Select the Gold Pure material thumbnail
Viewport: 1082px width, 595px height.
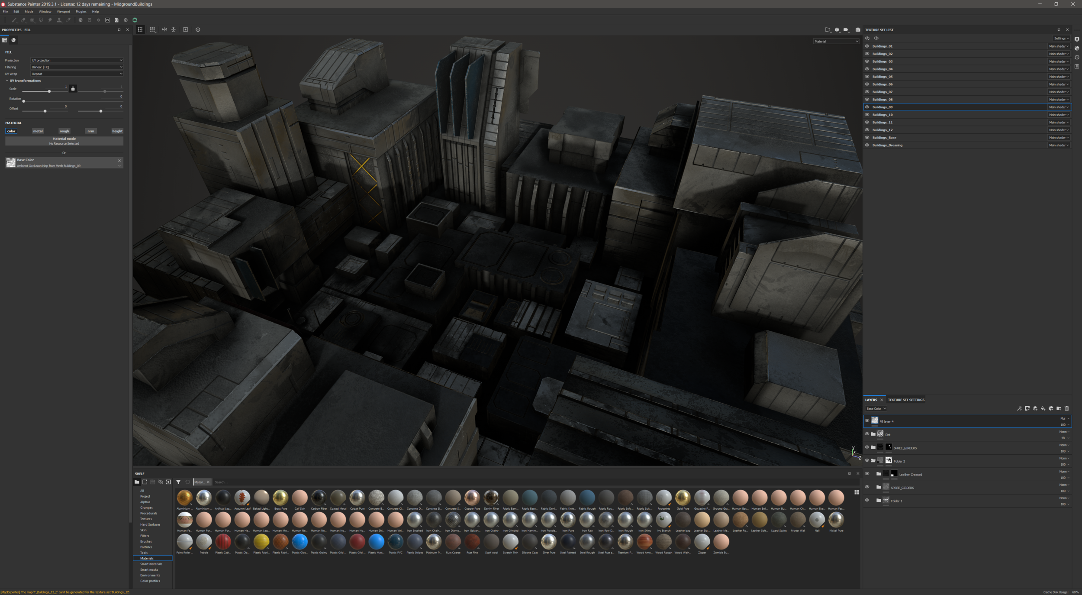point(683,498)
